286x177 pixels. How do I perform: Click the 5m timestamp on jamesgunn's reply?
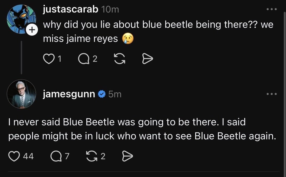115,94
